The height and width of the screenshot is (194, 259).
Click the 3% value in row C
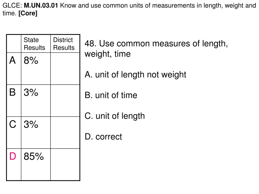(31, 124)
